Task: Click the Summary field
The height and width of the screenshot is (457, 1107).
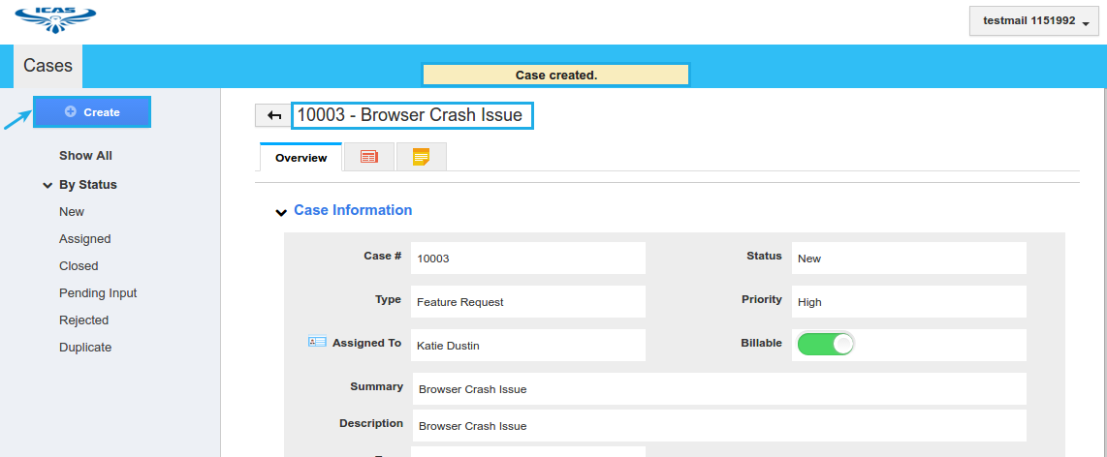Action: (x=718, y=389)
